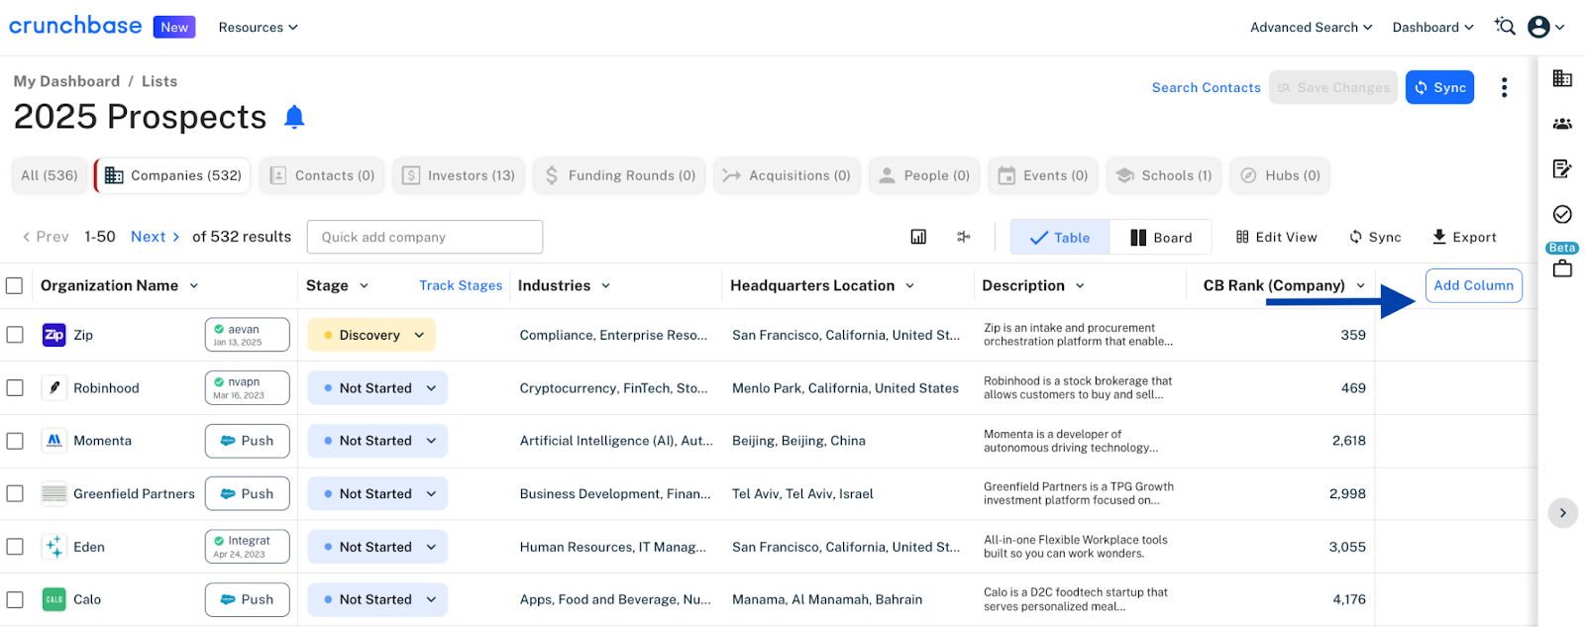Viewport: 1585px width, 627px height.
Task: Open Momenta's Not Started stage dropdown
Action: (377, 441)
